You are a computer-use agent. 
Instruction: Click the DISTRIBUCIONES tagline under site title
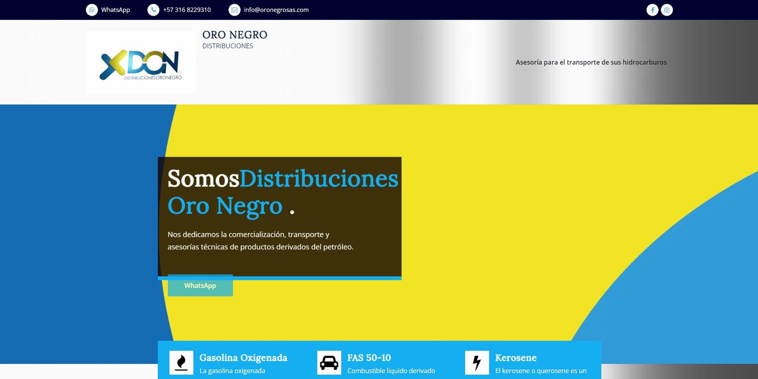point(227,46)
